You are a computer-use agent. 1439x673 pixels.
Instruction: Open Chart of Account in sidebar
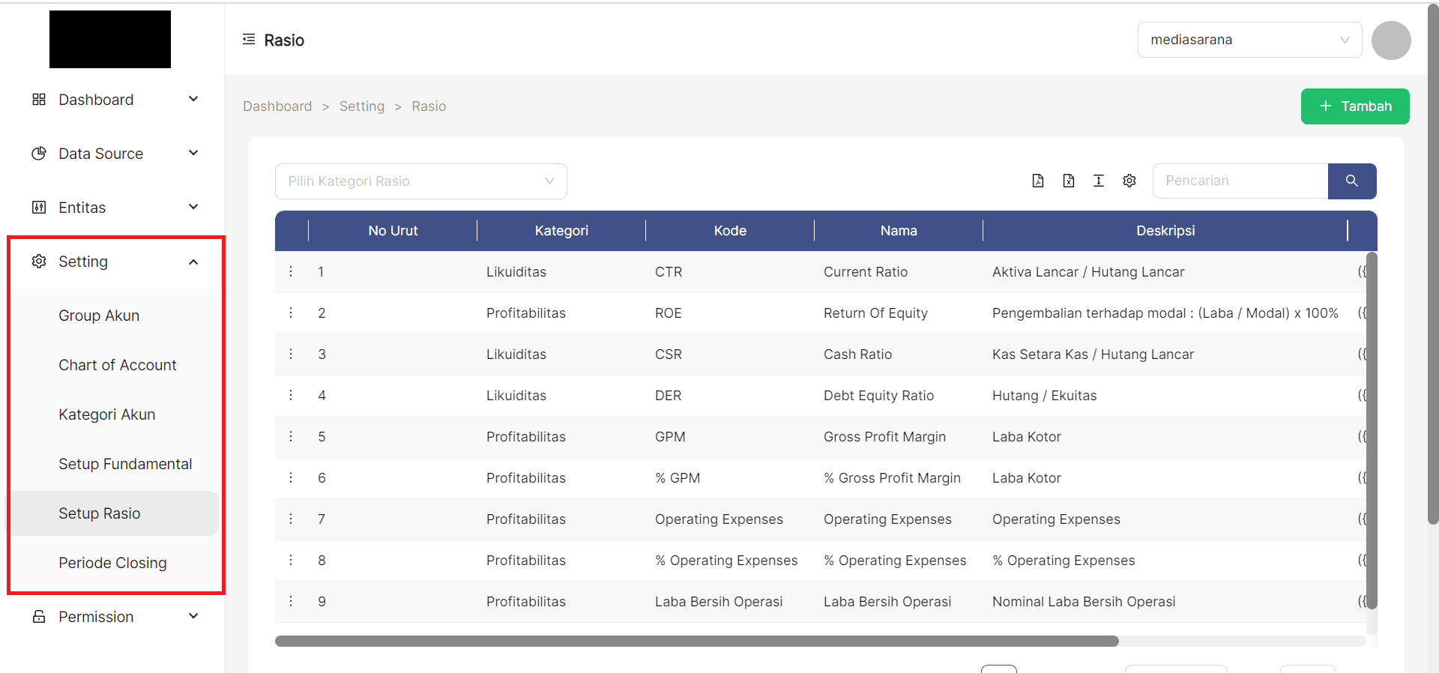click(118, 365)
